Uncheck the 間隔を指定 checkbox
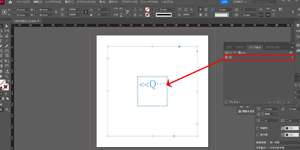This screenshot has height=150, width=300. point(240,111)
